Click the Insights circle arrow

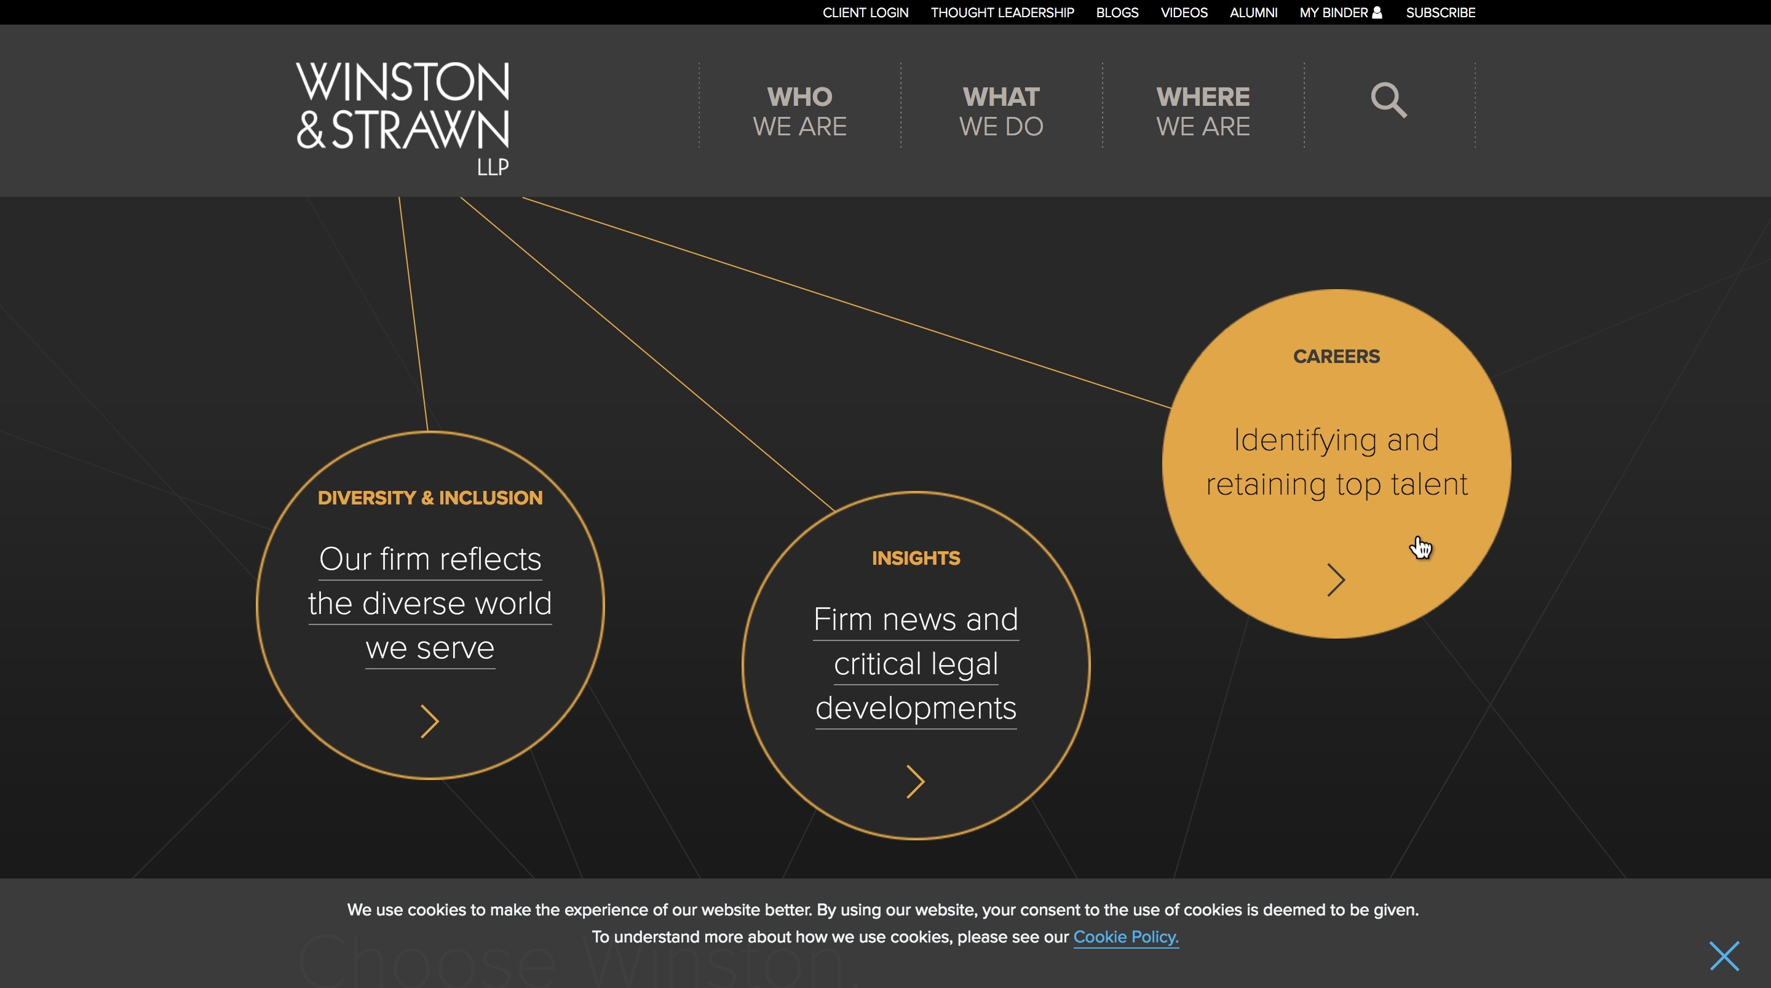(915, 781)
